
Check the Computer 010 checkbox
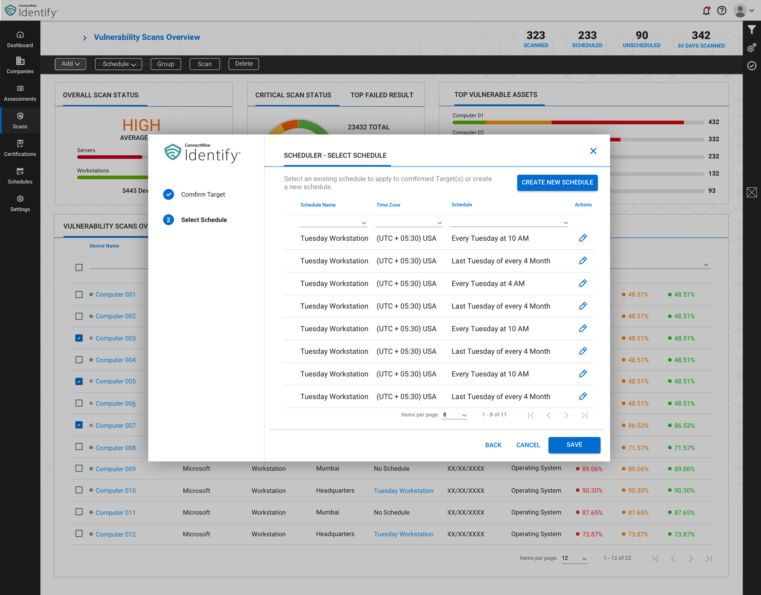(x=79, y=490)
